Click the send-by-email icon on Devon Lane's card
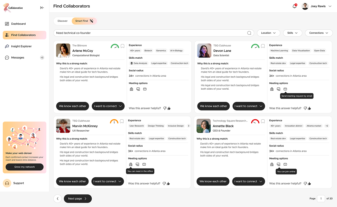This screenshot has height=207, width=337. tap(285, 89)
